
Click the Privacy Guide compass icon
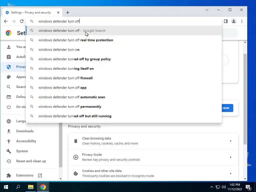[x=76, y=157]
